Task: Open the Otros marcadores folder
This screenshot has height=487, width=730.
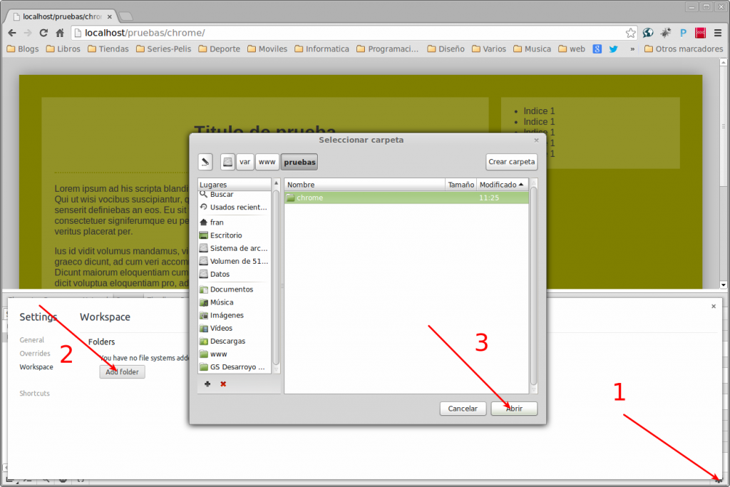Action: (x=684, y=48)
